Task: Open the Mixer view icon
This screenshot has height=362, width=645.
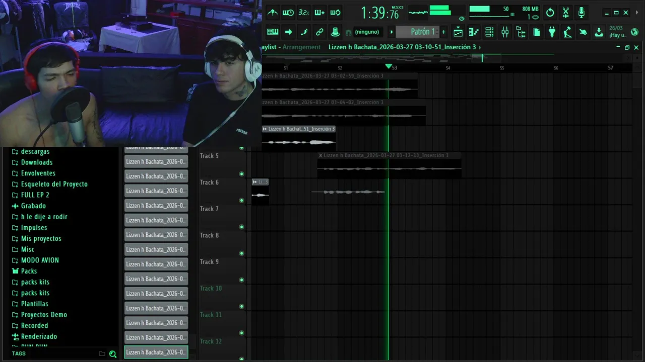Action: click(x=505, y=32)
